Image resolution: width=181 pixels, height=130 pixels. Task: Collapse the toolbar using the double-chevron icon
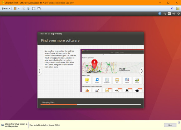point(172,8)
